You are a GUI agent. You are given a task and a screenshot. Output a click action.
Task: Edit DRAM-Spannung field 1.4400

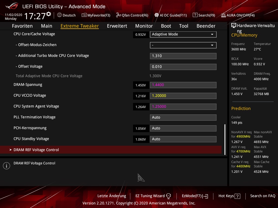click(x=183, y=85)
